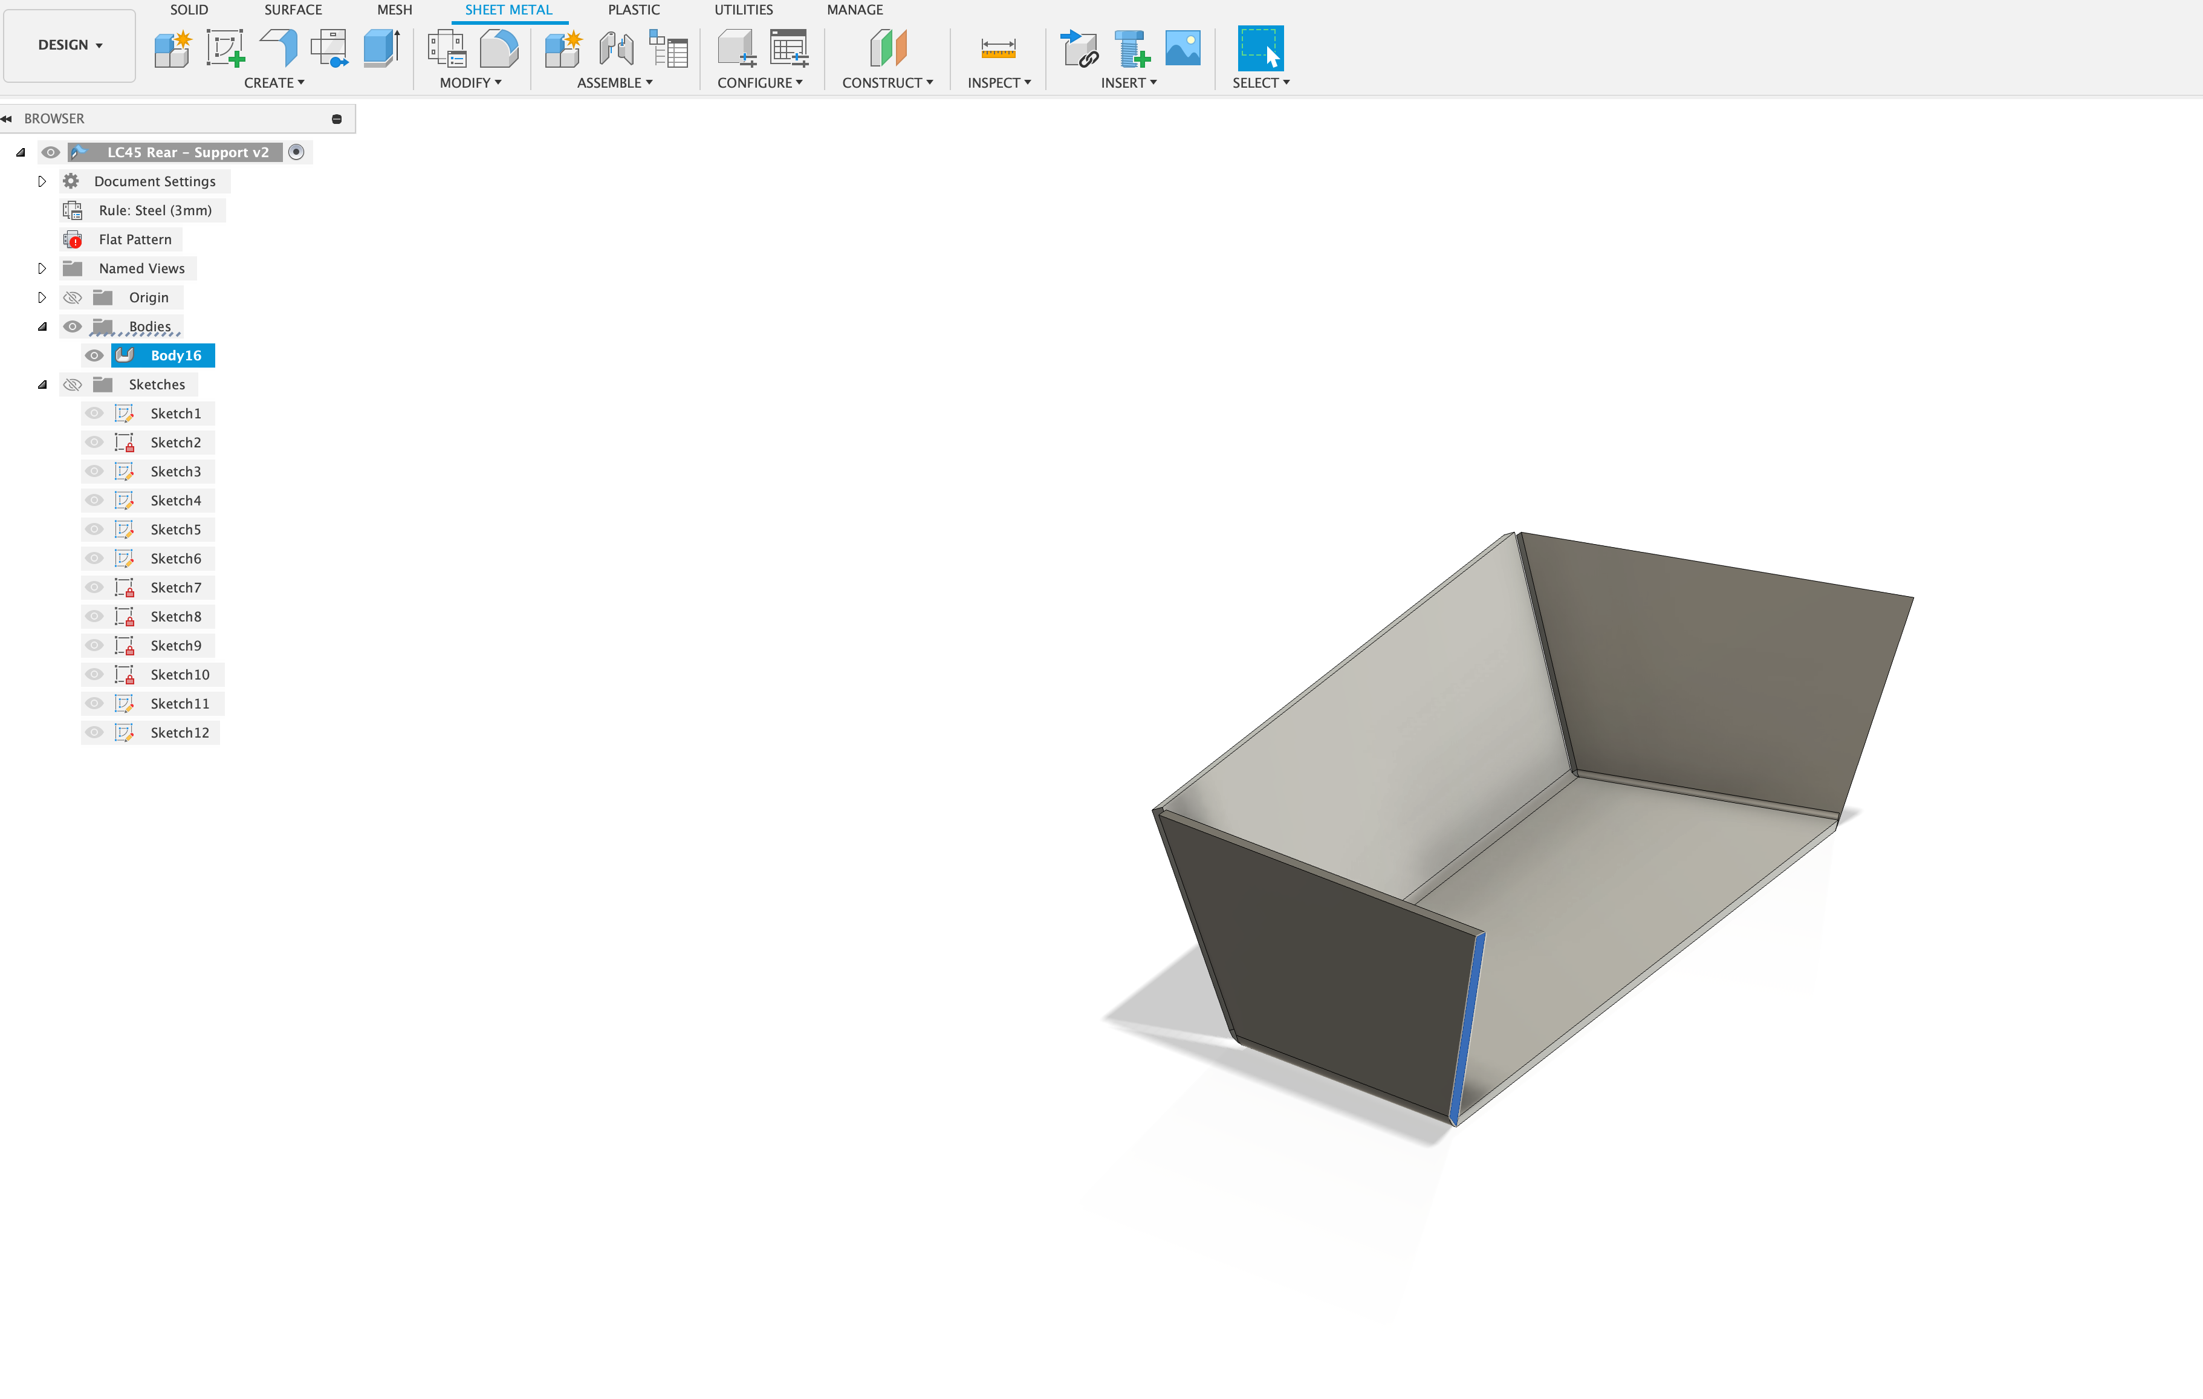Open the MODIFY dropdown menu
This screenshot has width=2203, height=1399.
[470, 83]
